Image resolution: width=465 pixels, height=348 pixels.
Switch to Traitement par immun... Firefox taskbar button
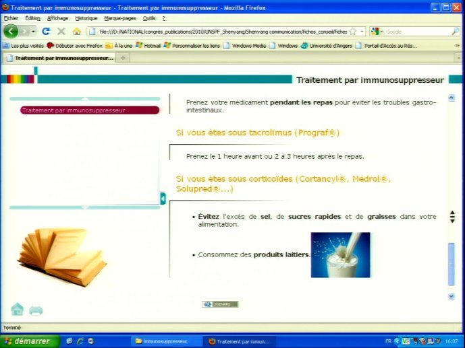pyautogui.click(x=240, y=341)
